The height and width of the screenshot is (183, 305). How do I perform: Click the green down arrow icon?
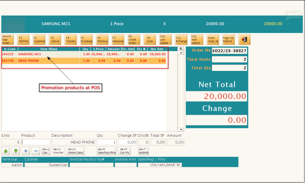tap(16, 151)
